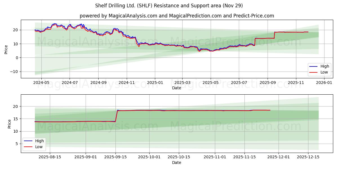338x169 pixels.
Task: Click the red Low price line in bottom chart
Action: 169,110
